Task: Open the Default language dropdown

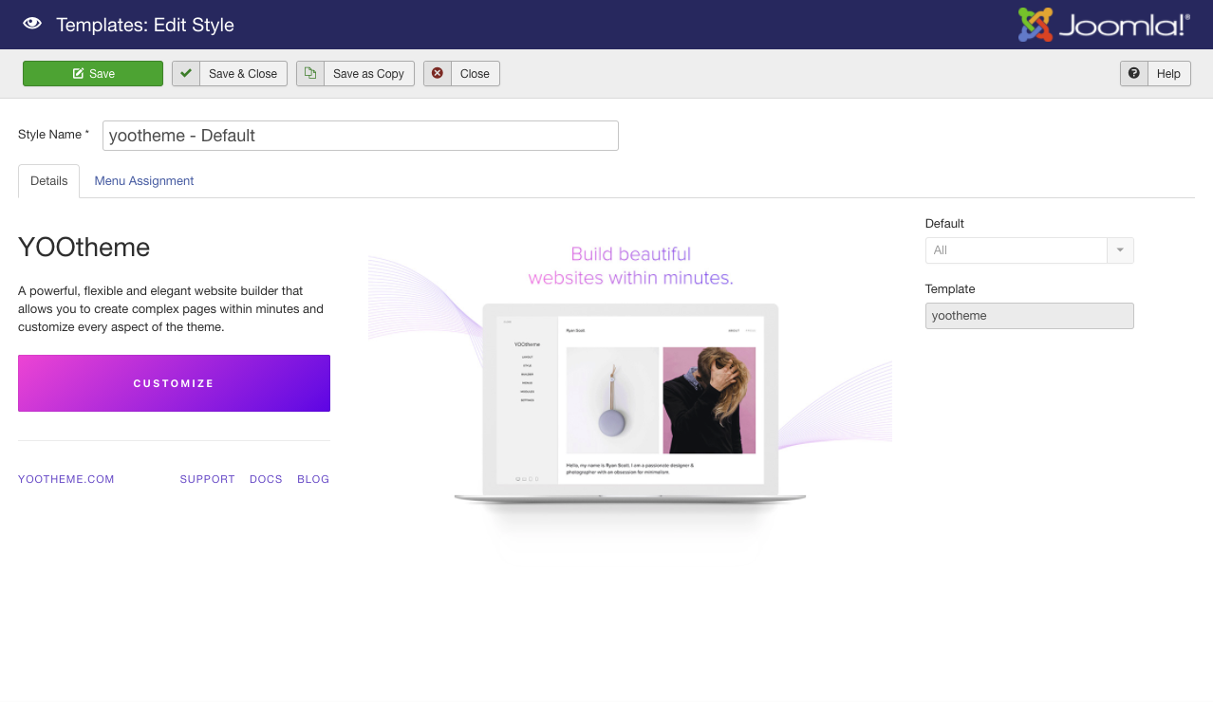Action: point(1016,250)
